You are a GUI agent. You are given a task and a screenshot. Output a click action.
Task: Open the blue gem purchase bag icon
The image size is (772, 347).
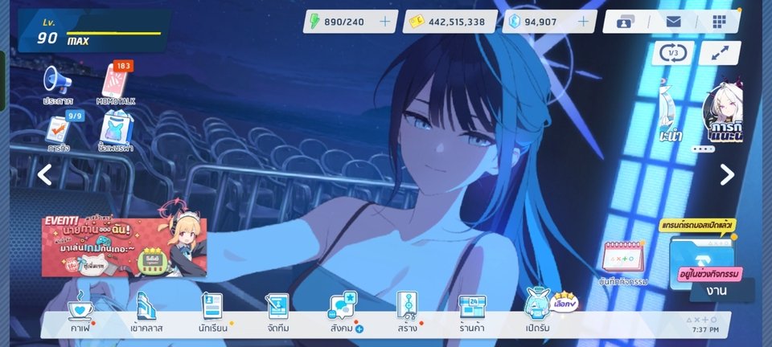117,133
